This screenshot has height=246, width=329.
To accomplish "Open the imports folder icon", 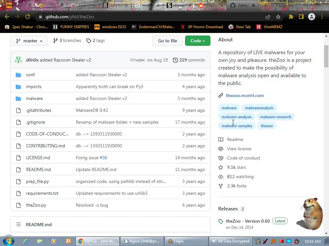I will [18, 86].
